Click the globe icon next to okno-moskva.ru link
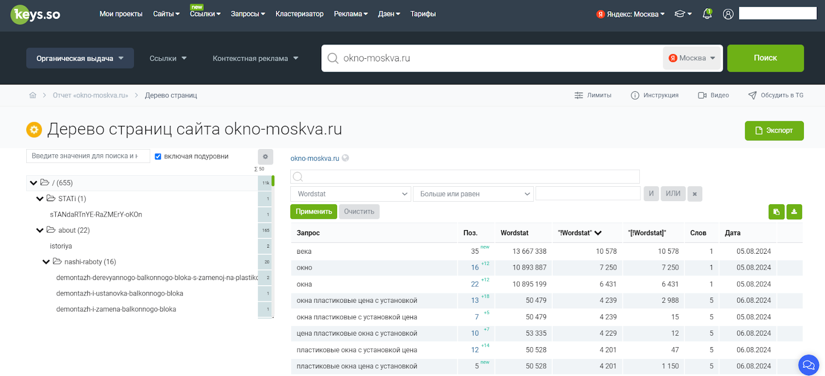The image size is (825, 376). [345, 158]
